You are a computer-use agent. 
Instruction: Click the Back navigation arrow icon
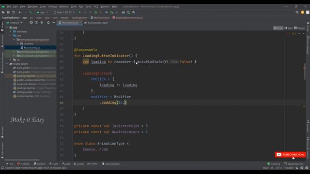[x=20, y=12]
